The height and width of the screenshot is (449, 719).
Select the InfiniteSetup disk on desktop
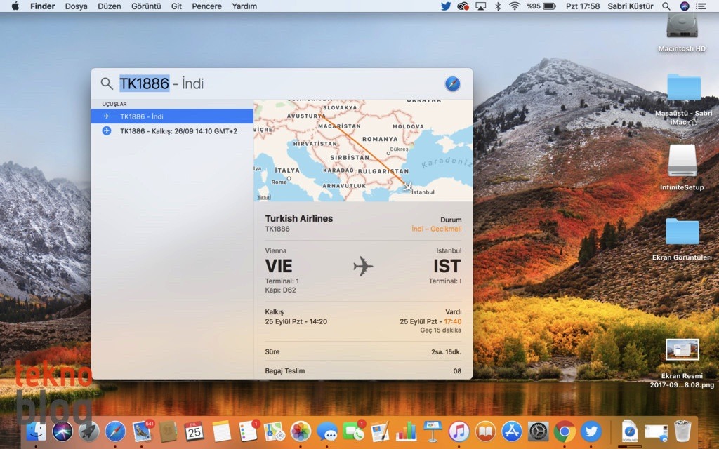click(682, 167)
